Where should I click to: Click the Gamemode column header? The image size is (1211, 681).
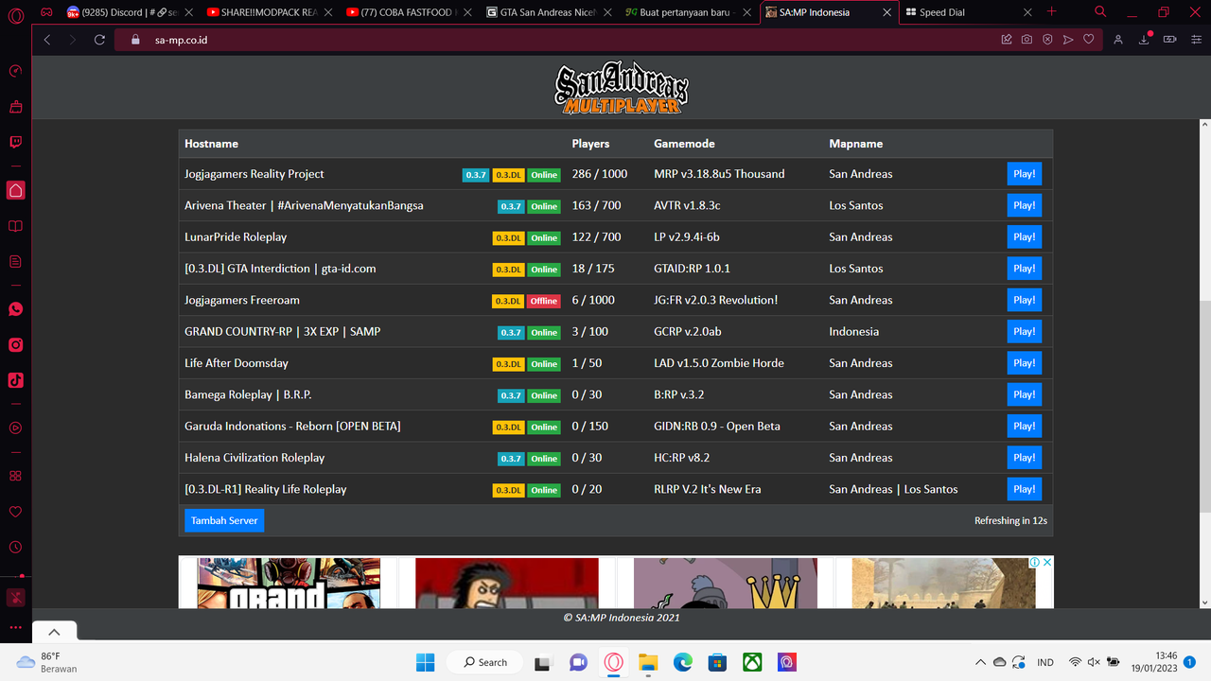[684, 144]
